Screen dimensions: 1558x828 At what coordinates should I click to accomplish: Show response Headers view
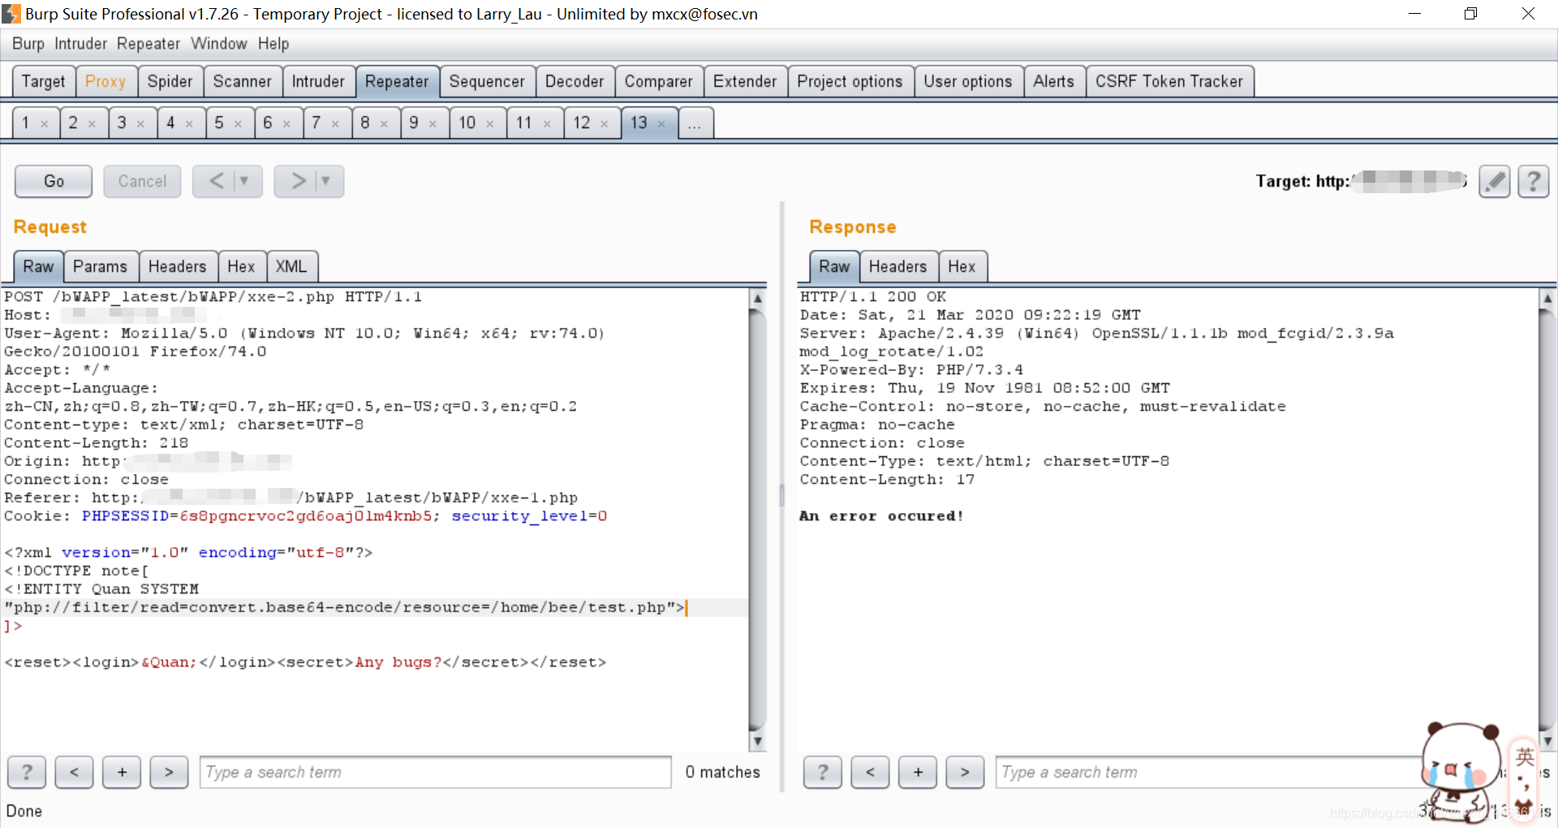(x=897, y=266)
